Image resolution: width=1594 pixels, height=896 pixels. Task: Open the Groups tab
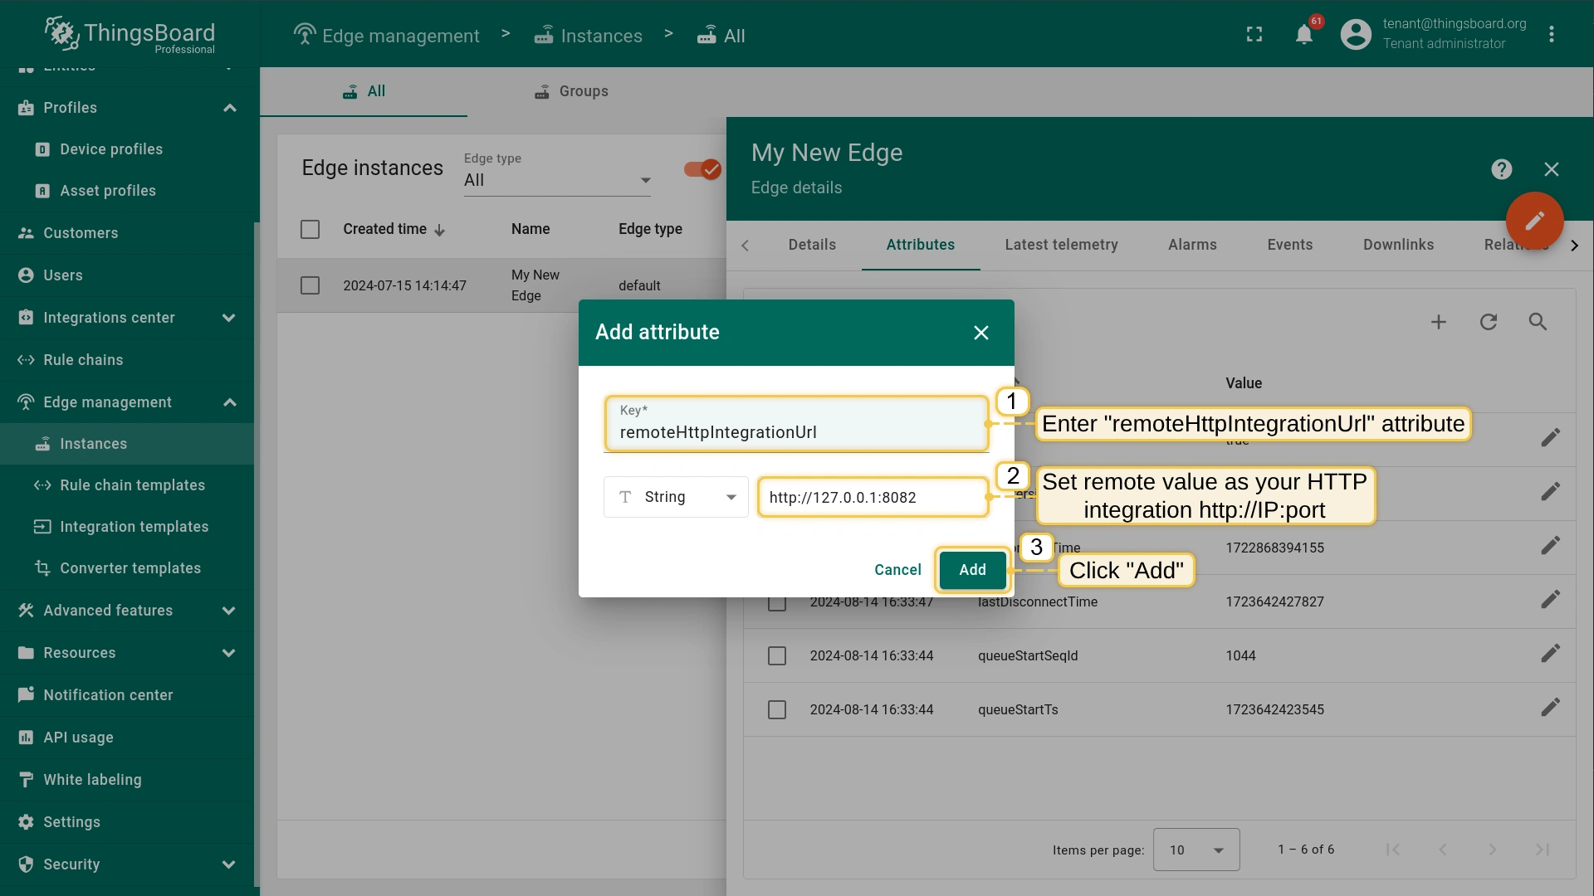[571, 91]
